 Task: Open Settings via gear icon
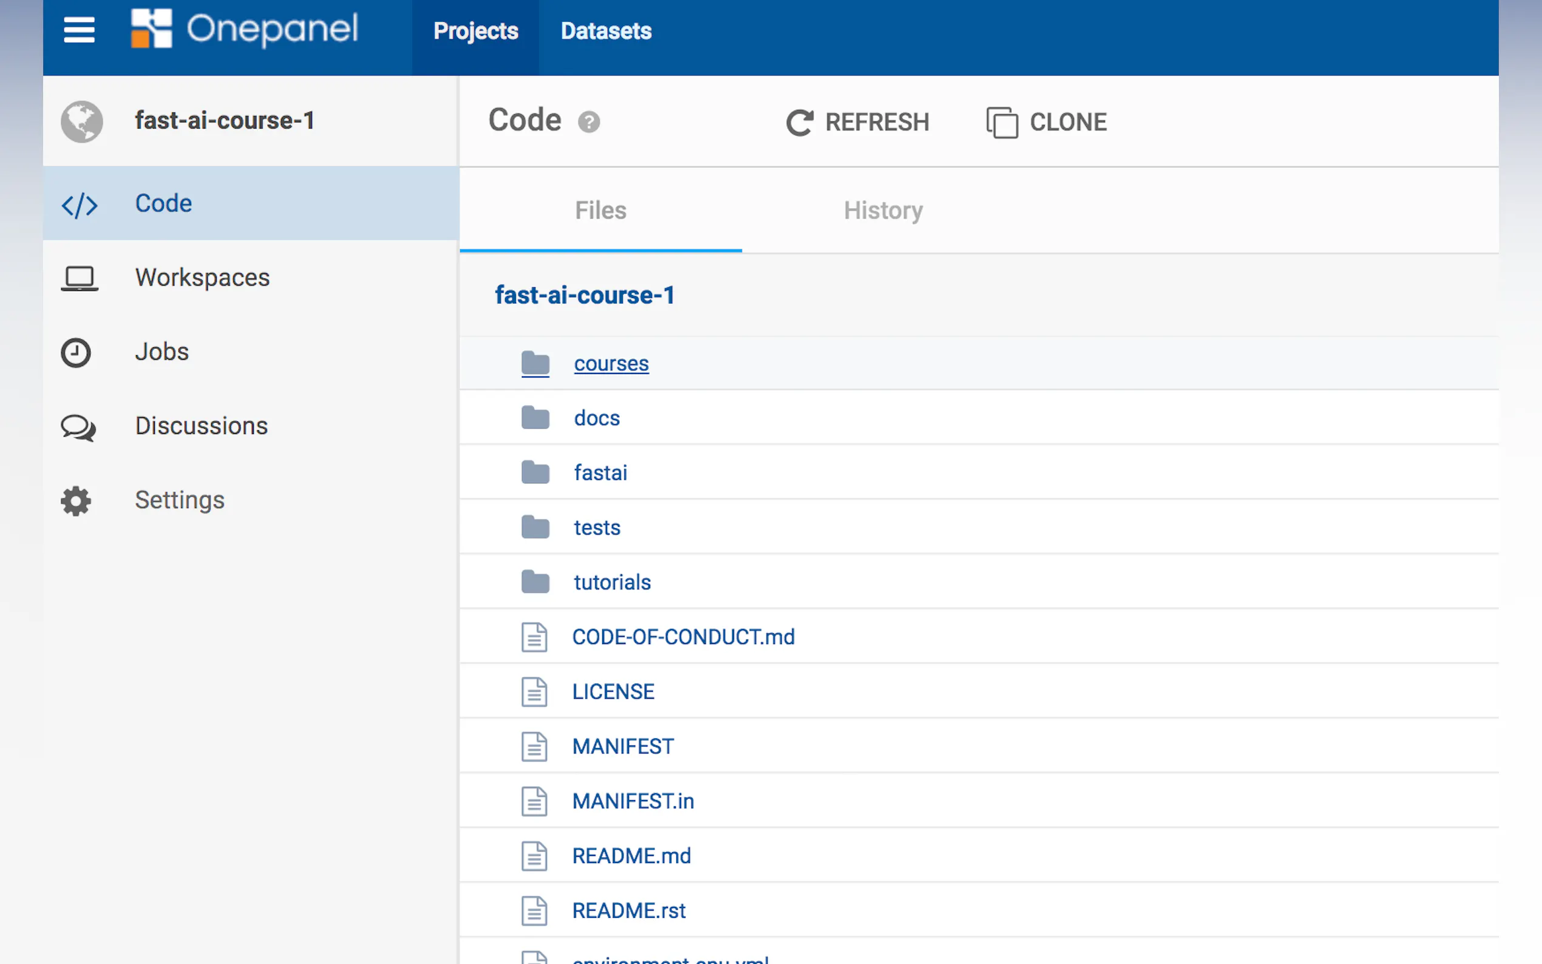(x=76, y=500)
